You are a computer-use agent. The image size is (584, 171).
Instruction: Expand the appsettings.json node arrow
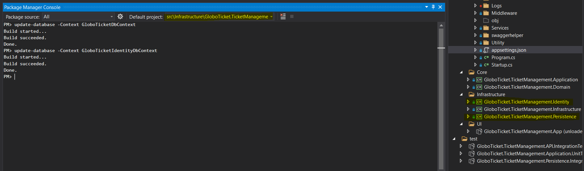tap(475, 50)
